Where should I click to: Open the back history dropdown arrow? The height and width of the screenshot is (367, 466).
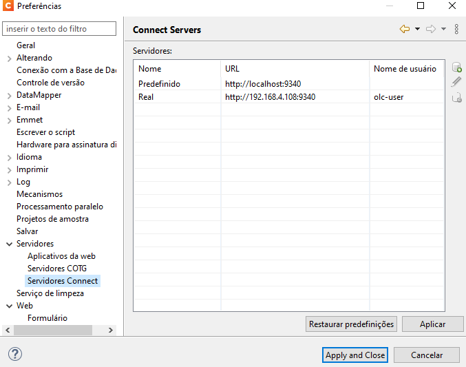coord(417,29)
